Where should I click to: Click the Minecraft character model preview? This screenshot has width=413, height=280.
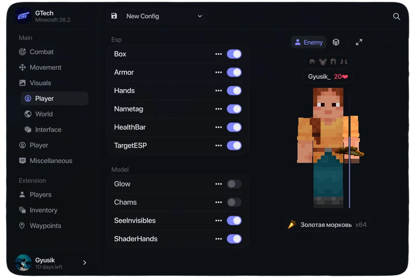coord(329,148)
